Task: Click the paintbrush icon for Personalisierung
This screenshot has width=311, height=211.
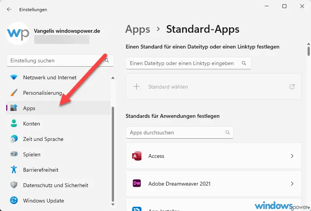Action: click(x=14, y=92)
